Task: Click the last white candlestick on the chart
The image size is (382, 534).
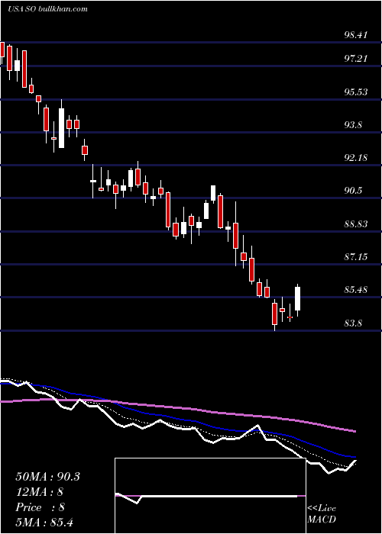Action: pyautogui.click(x=297, y=299)
